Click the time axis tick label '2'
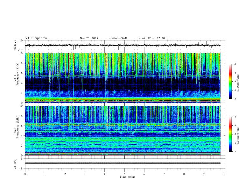 pyautogui.click(x=65, y=174)
